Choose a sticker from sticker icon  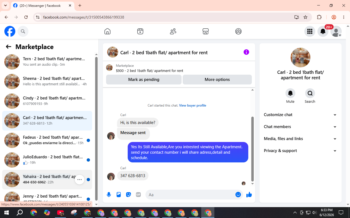[129, 195]
